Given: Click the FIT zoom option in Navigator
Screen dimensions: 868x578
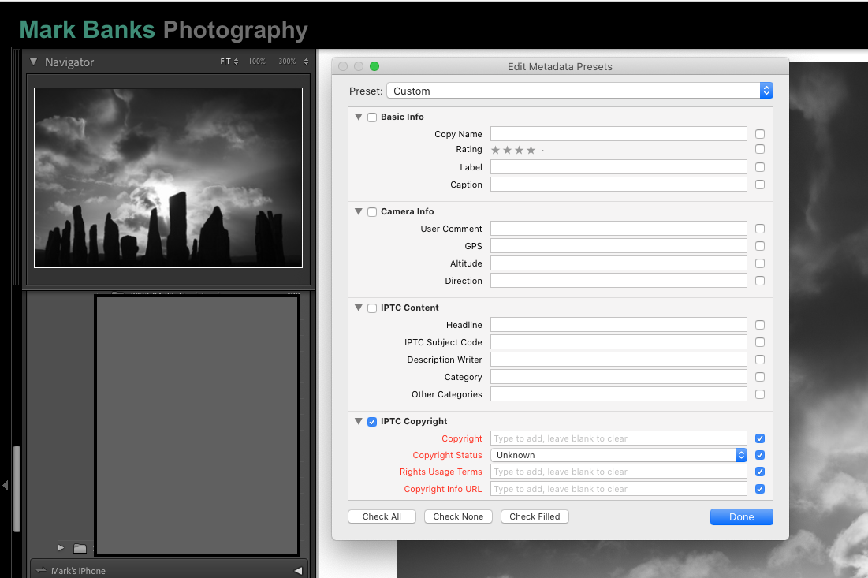Looking at the screenshot, I should coord(225,62).
